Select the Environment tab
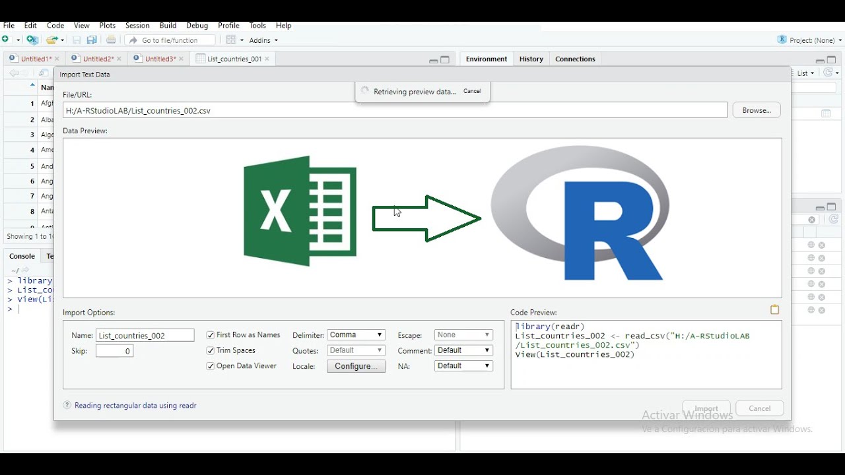 pos(487,59)
